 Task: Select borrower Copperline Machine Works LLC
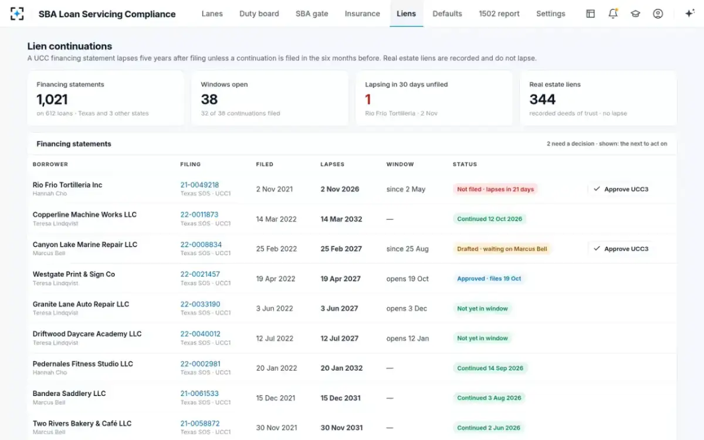pos(84,215)
